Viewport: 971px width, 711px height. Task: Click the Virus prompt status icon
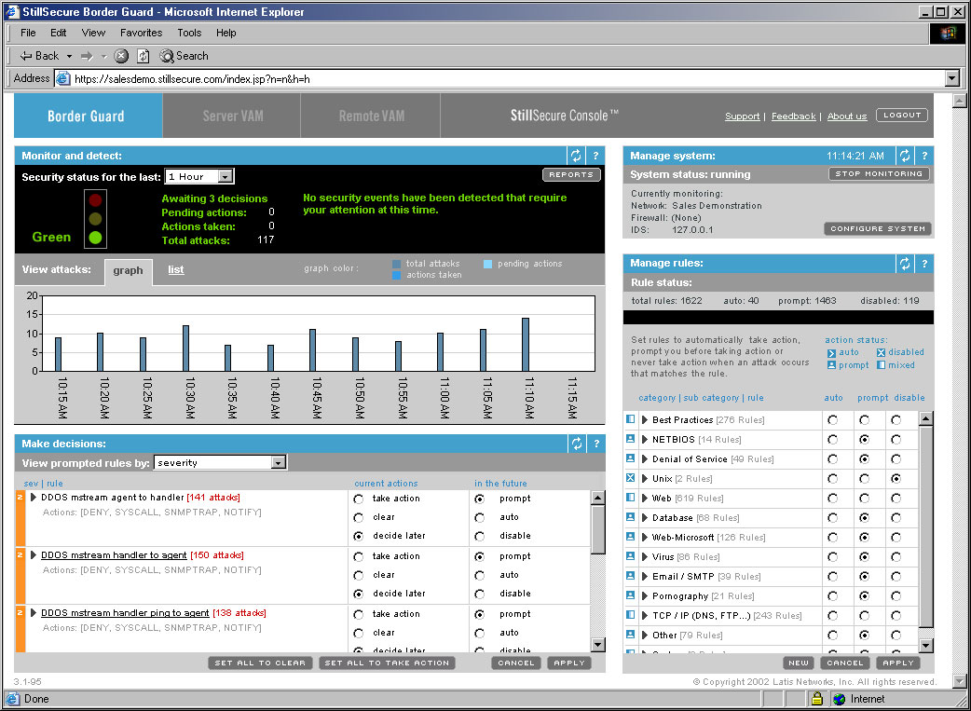tap(631, 556)
